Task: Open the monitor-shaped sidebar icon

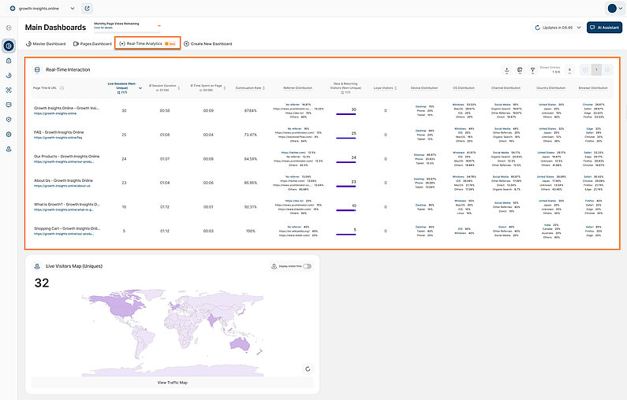Action: (x=9, y=105)
